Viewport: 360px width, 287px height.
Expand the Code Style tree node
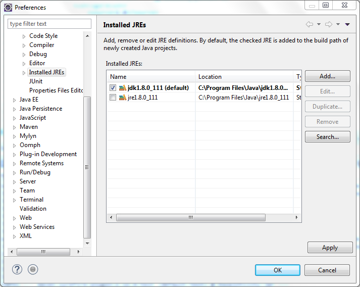tap(24, 36)
